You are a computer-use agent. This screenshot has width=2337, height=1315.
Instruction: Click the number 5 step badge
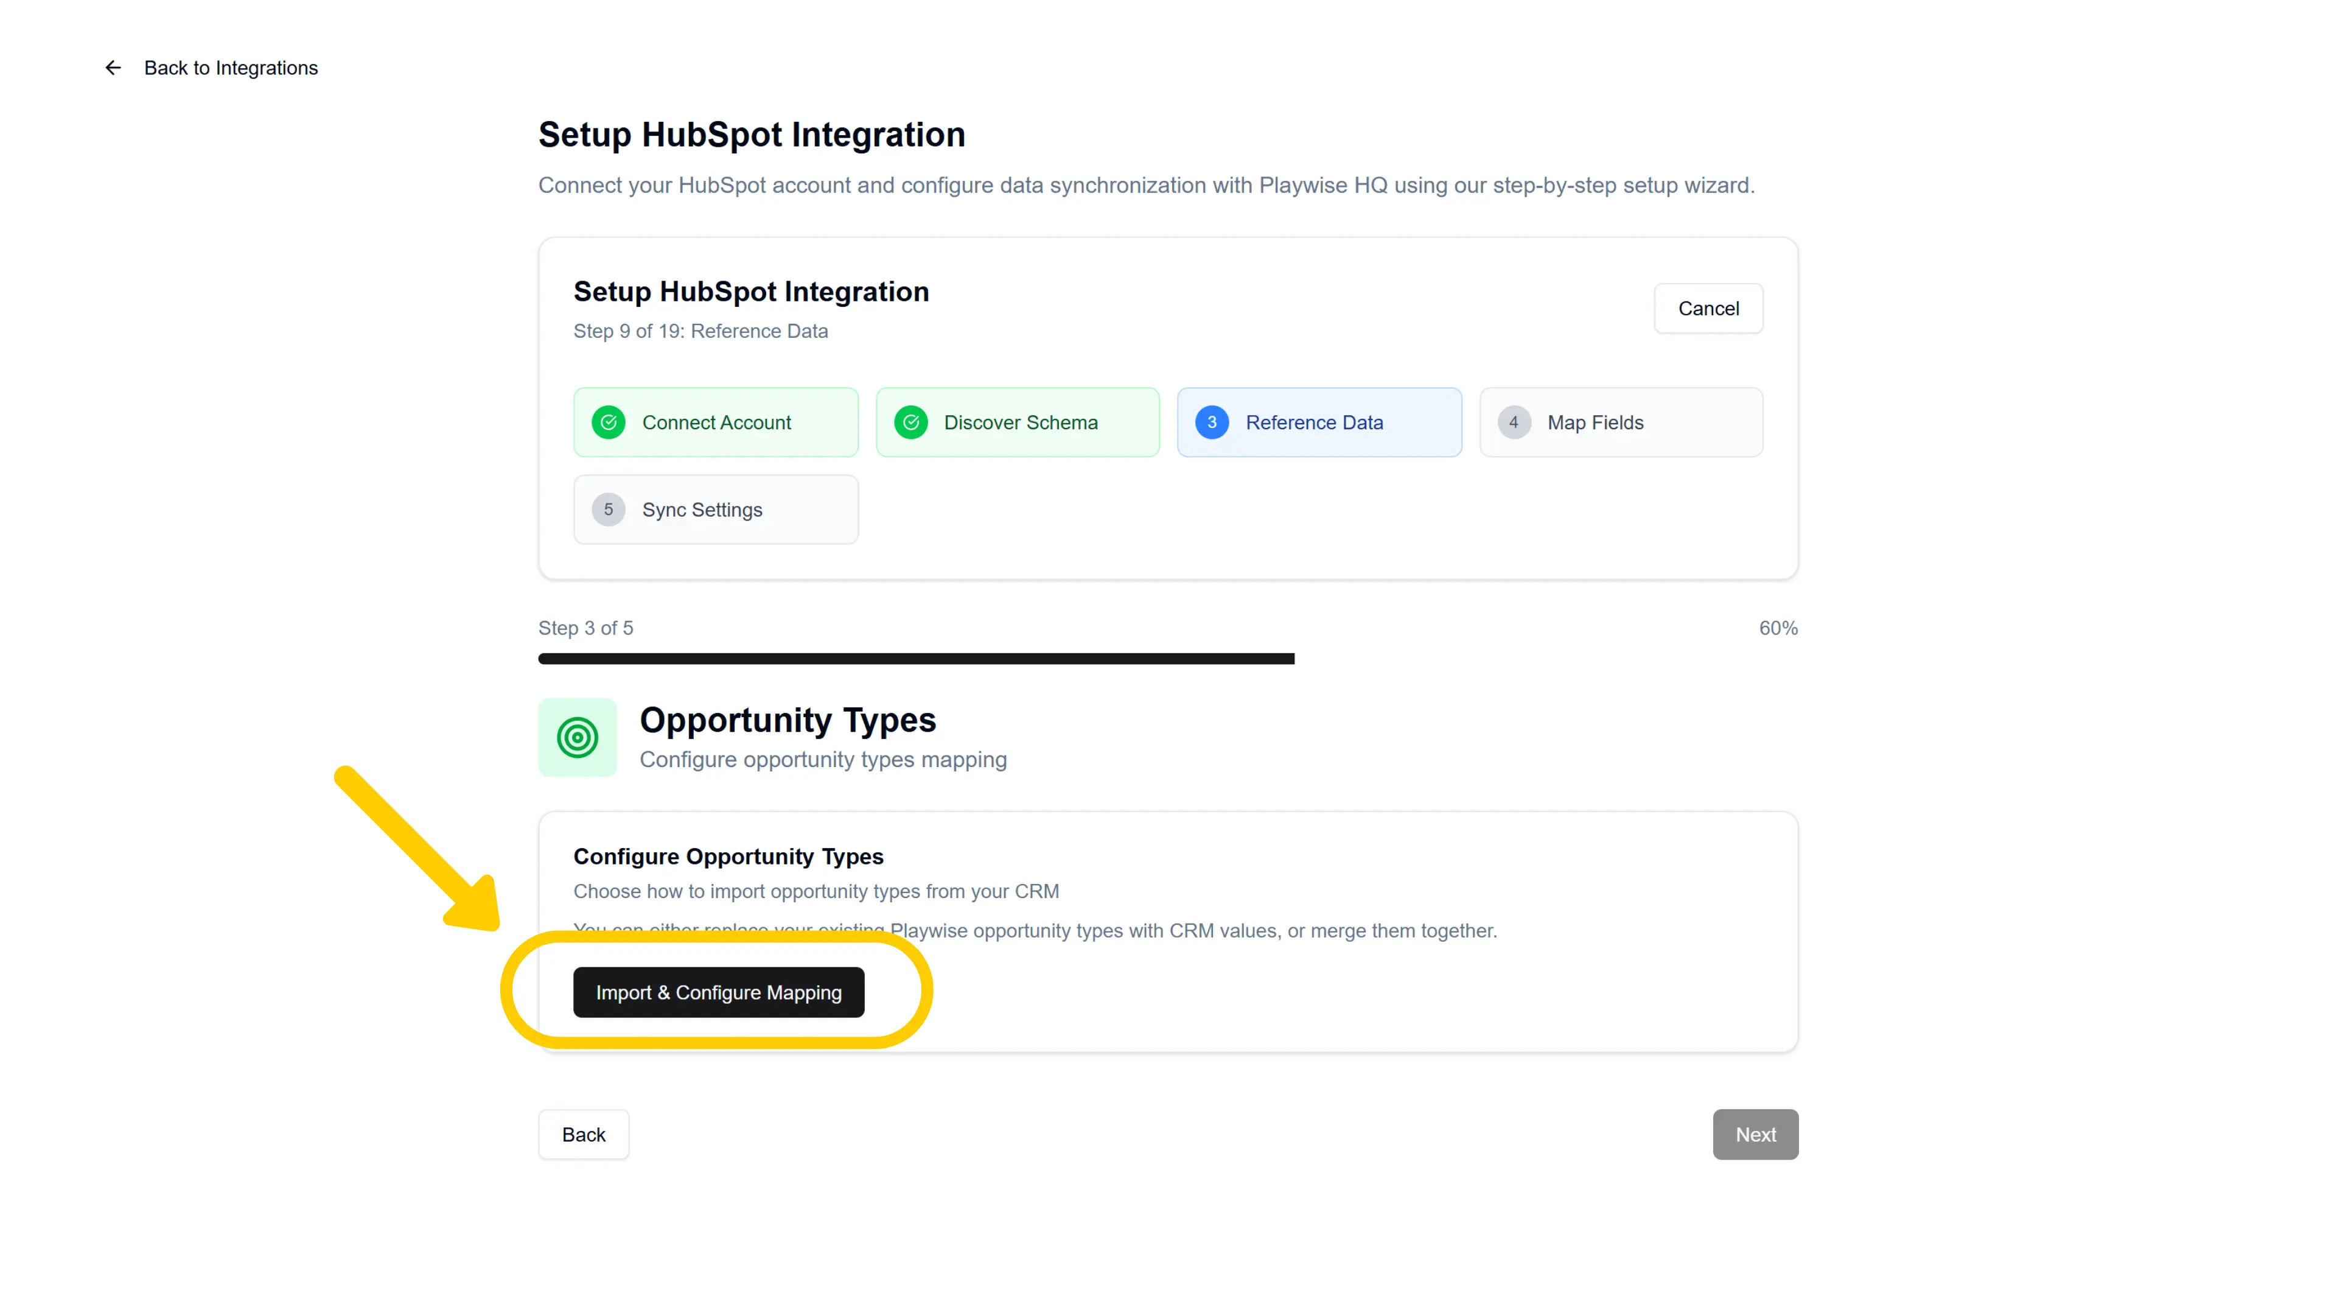[x=608, y=509]
